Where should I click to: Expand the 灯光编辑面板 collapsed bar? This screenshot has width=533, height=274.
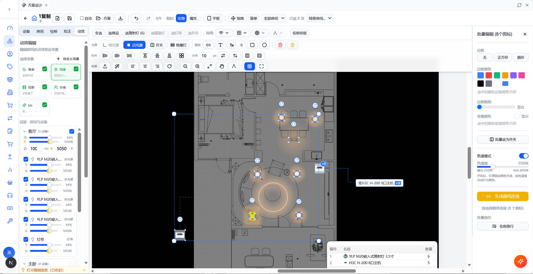tap(53, 270)
